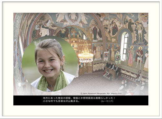Select the green processional banner
This screenshot has height=119, width=162.
coord(118,59)
